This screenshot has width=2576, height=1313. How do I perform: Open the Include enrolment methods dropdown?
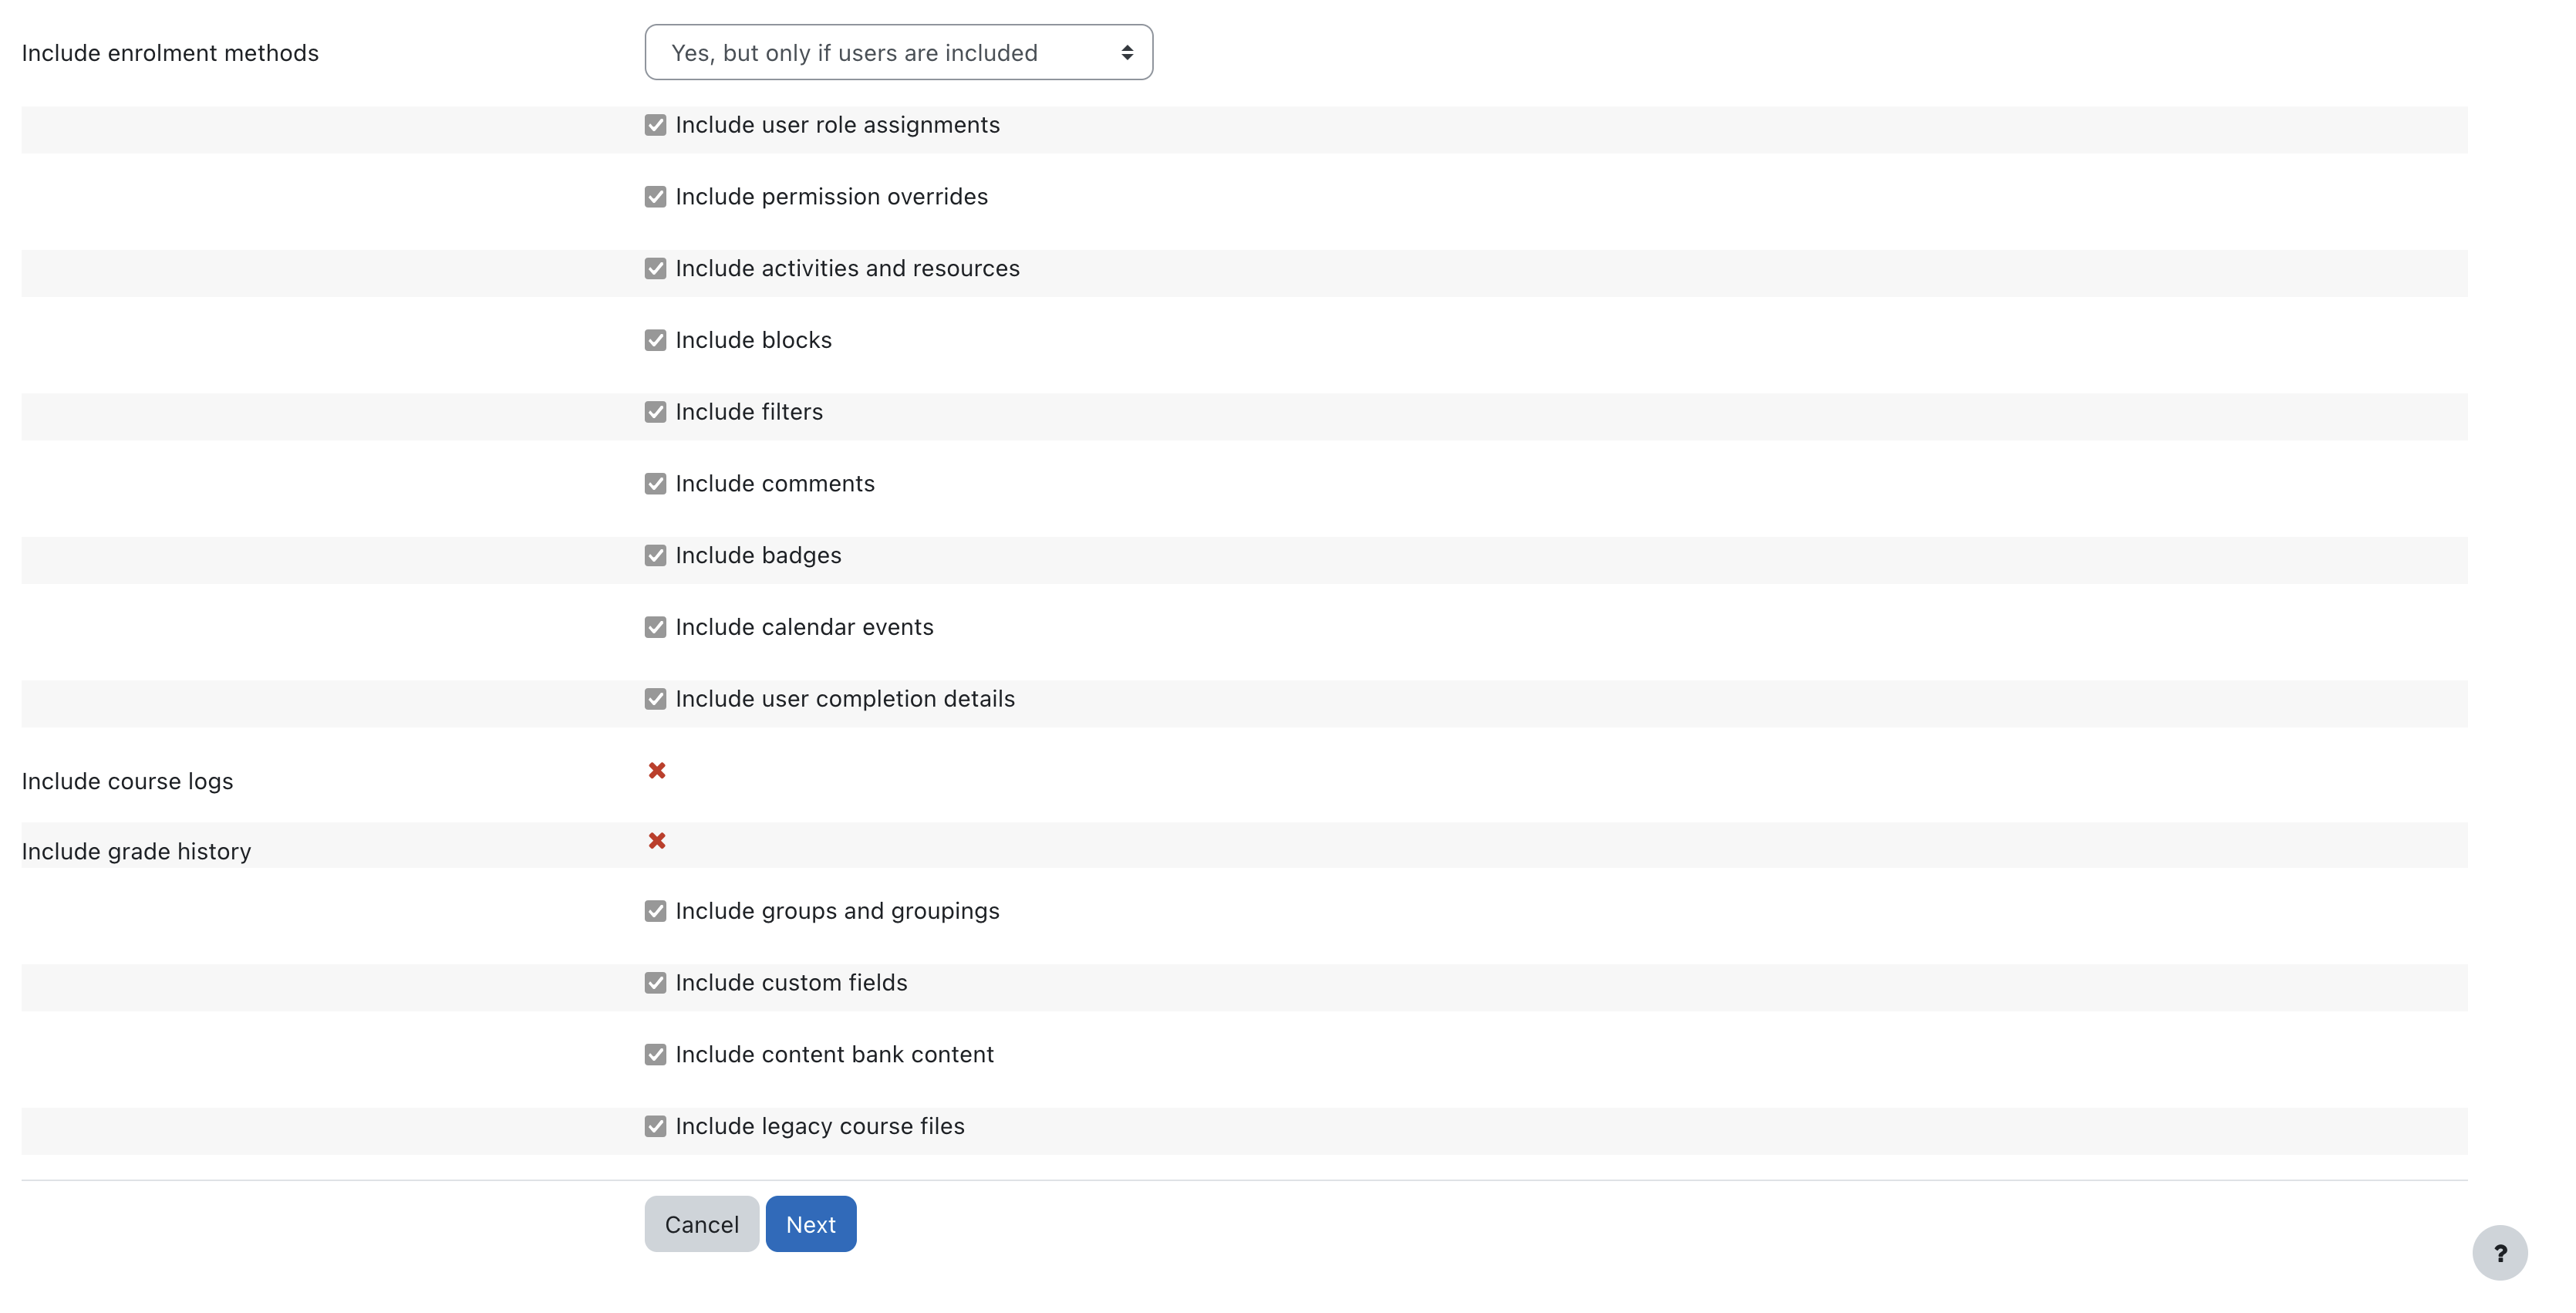pyautogui.click(x=898, y=52)
